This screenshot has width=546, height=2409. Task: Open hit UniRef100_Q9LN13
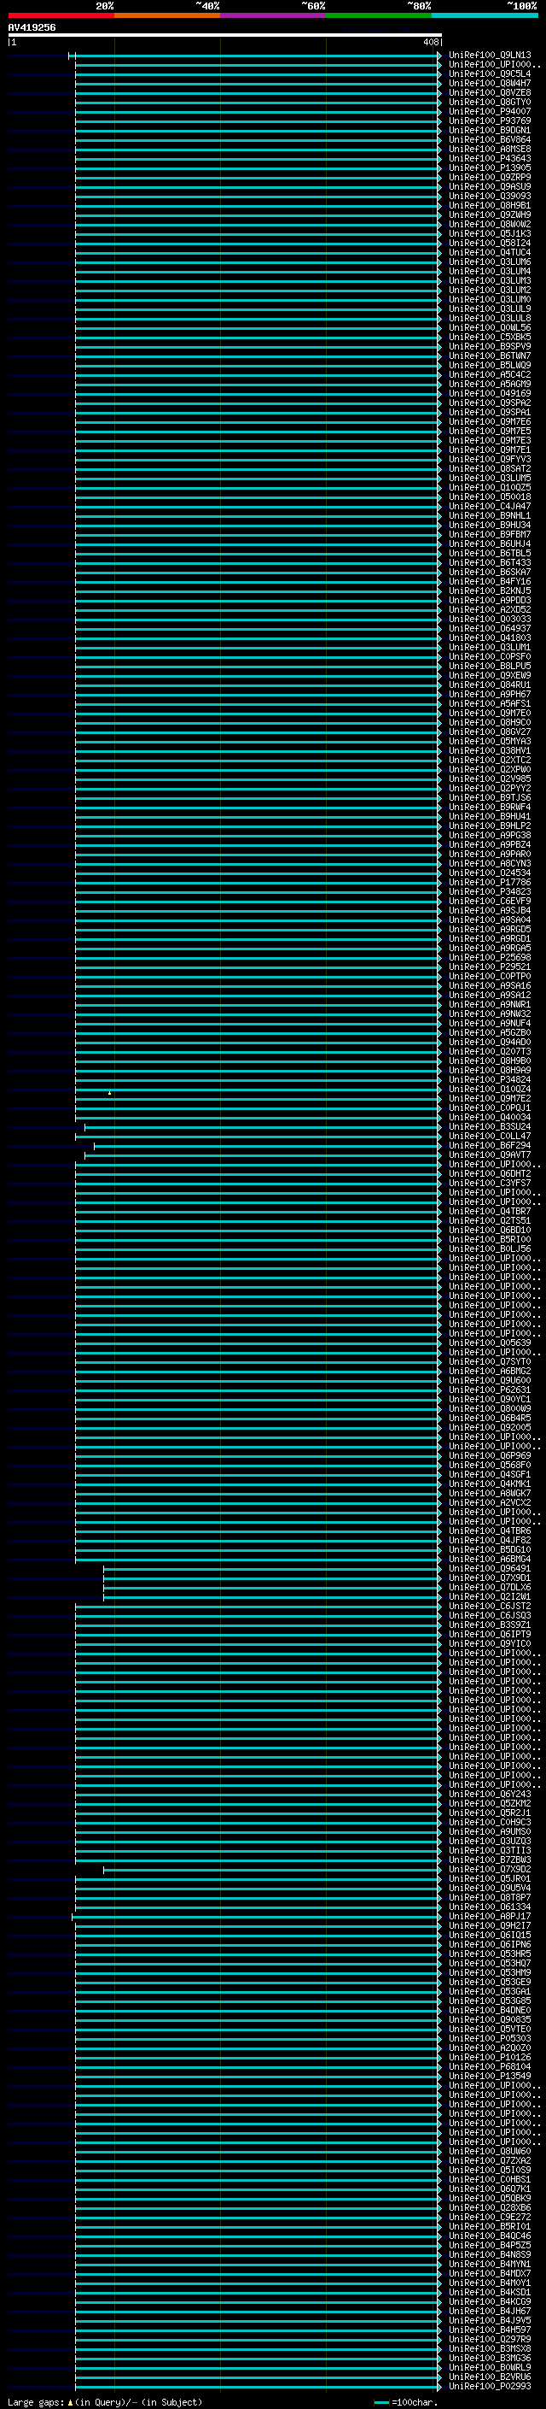(489, 56)
